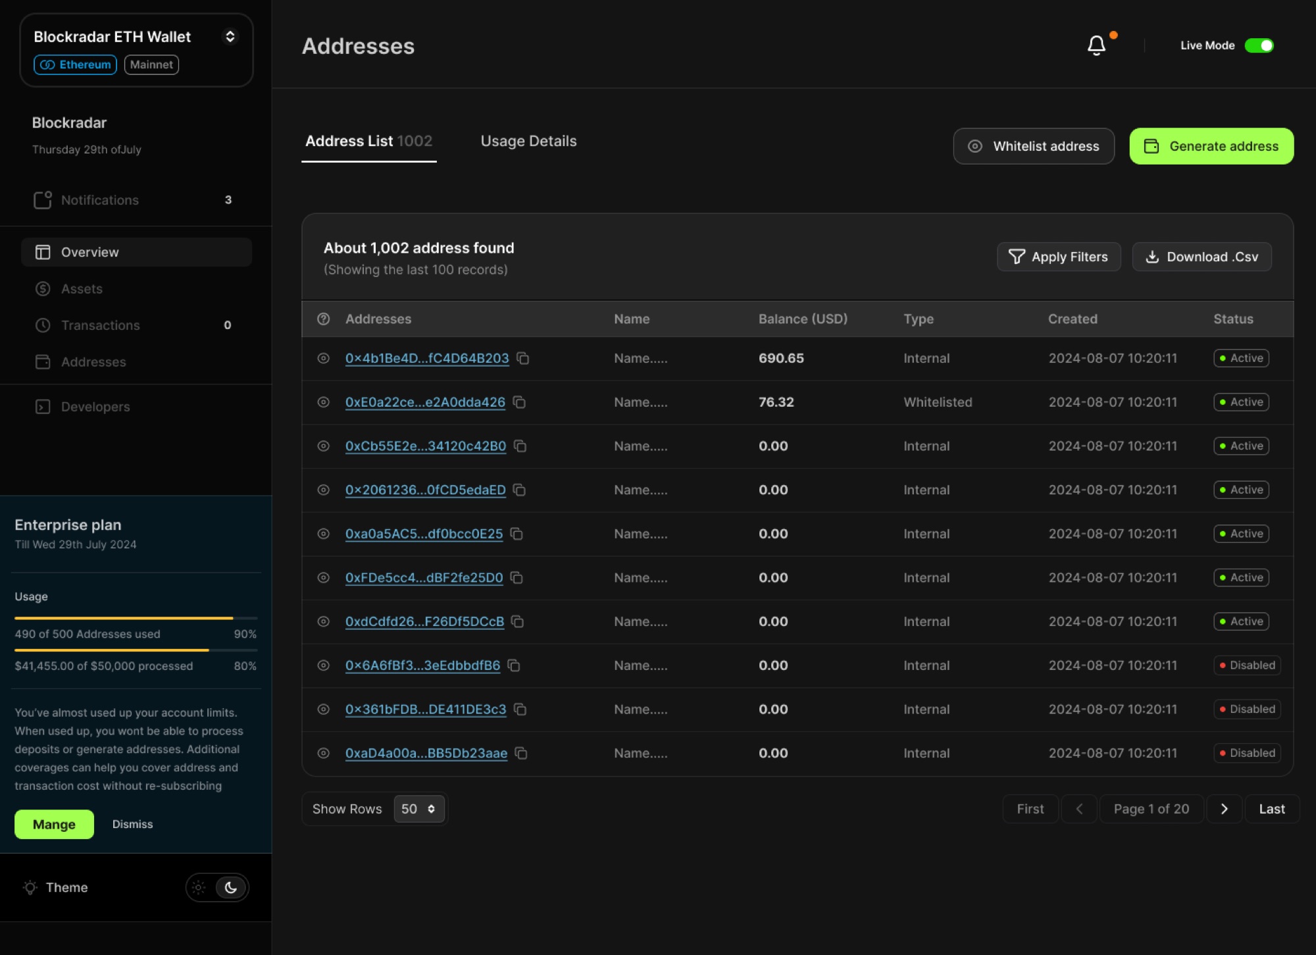Go to next page arrow

tap(1225, 809)
